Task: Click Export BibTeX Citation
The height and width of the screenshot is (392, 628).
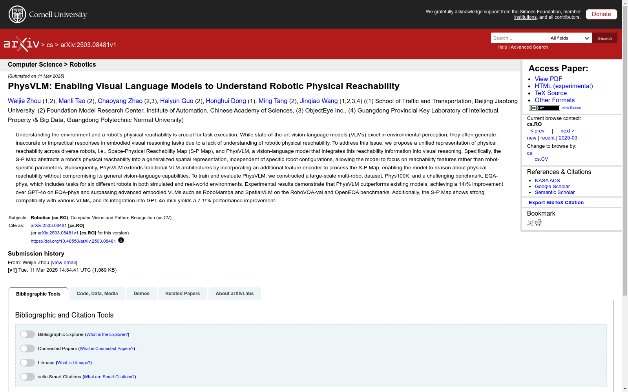Action: click(556, 203)
